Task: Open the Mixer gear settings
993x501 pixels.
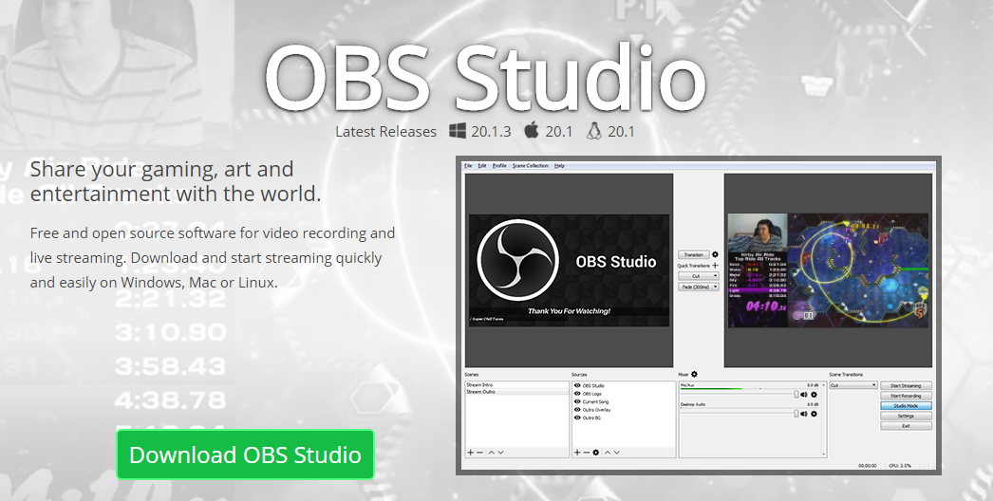Action: (694, 374)
